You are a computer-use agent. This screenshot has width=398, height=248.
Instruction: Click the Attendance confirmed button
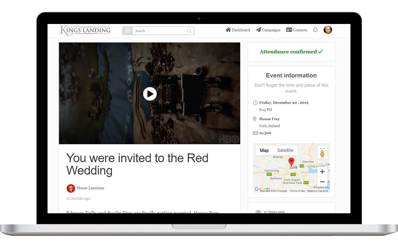tap(291, 52)
